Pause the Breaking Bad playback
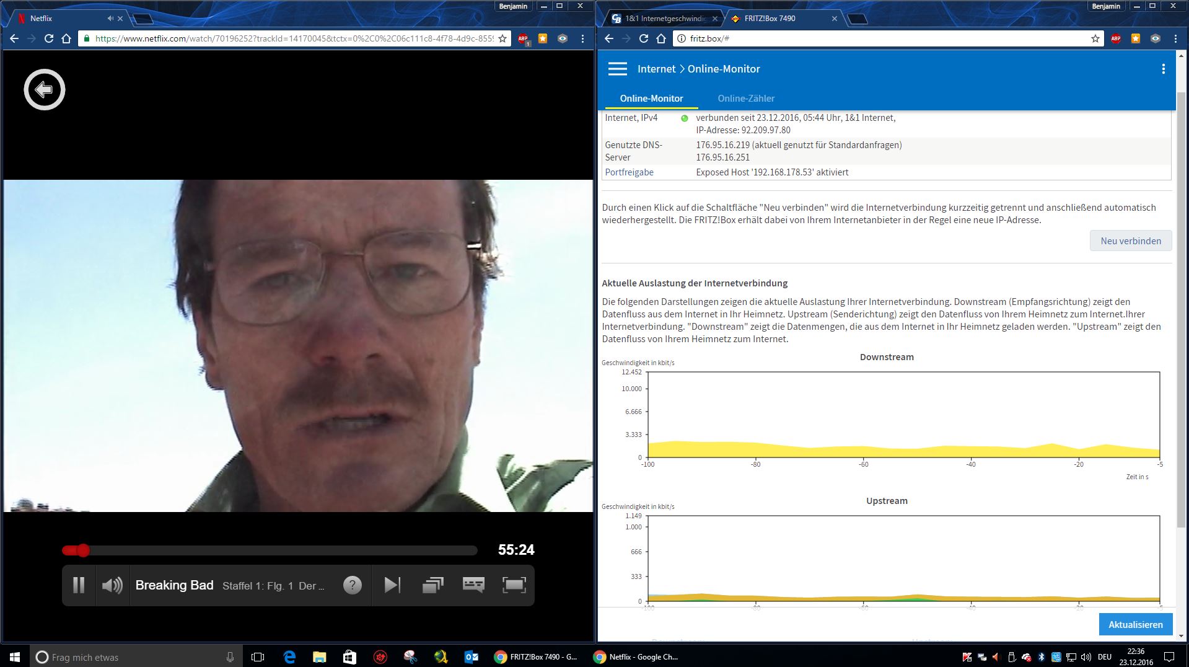The width and height of the screenshot is (1189, 667). [79, 585]
